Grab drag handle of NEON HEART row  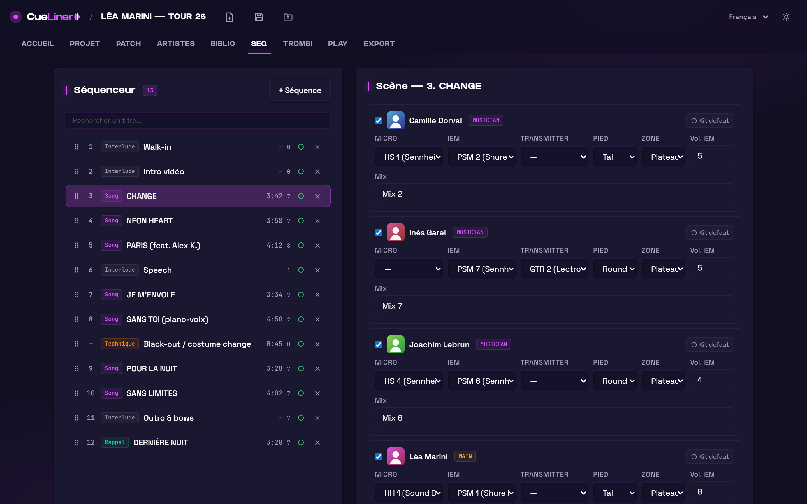tap(77, 221)
